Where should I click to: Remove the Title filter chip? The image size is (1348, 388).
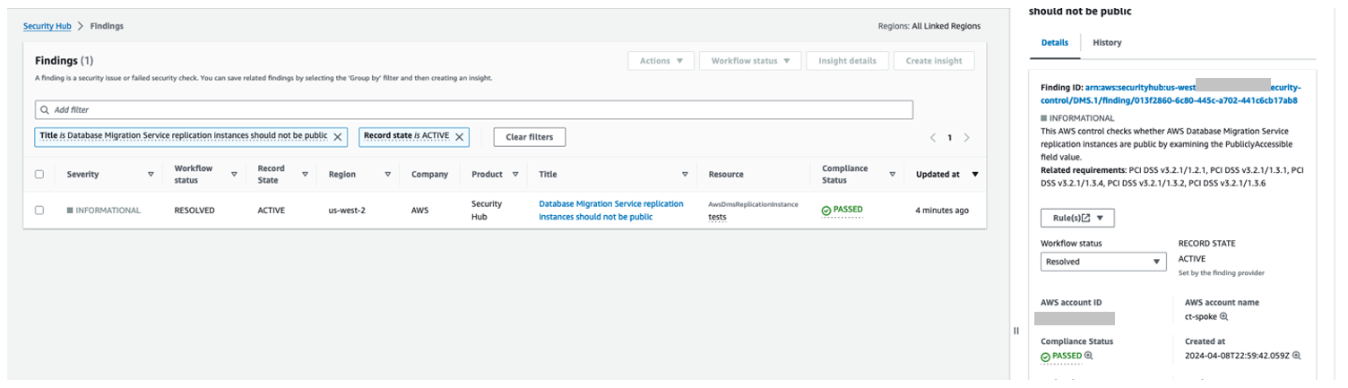coord(338,137)
